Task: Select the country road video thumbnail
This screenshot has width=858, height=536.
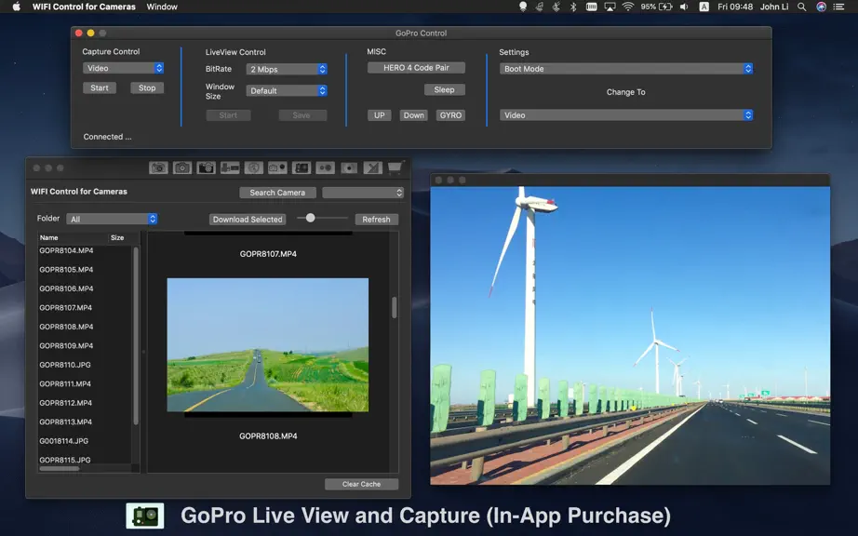Action: (x=268, y=344)
